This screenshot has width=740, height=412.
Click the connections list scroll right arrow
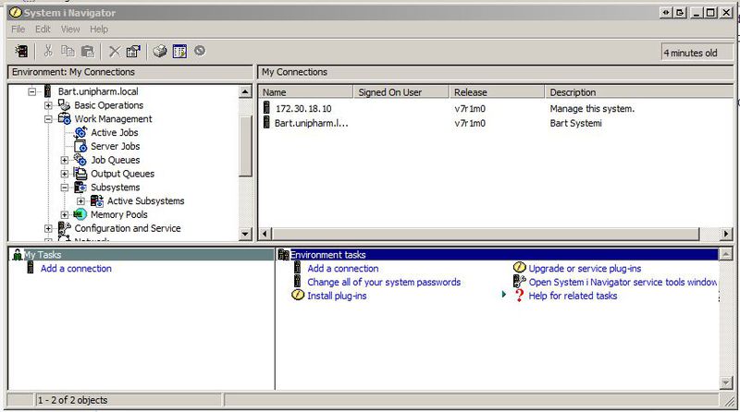point(726,234)
